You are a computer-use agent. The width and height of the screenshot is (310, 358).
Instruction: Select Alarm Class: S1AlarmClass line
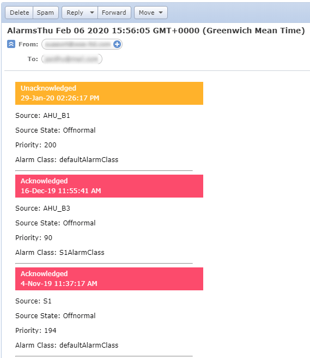click(60, 253)
